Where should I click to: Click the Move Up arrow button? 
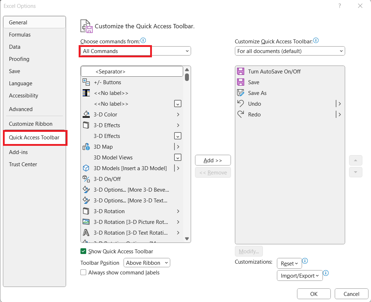pyautogui.click(x=356, y=160)
